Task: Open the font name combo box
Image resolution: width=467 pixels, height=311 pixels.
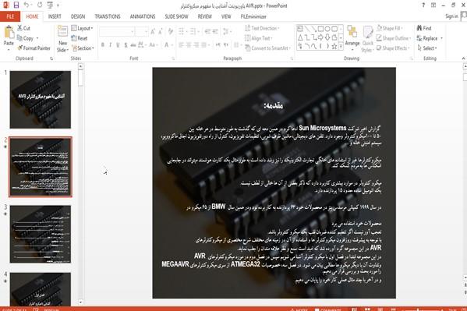Action: 117,32
